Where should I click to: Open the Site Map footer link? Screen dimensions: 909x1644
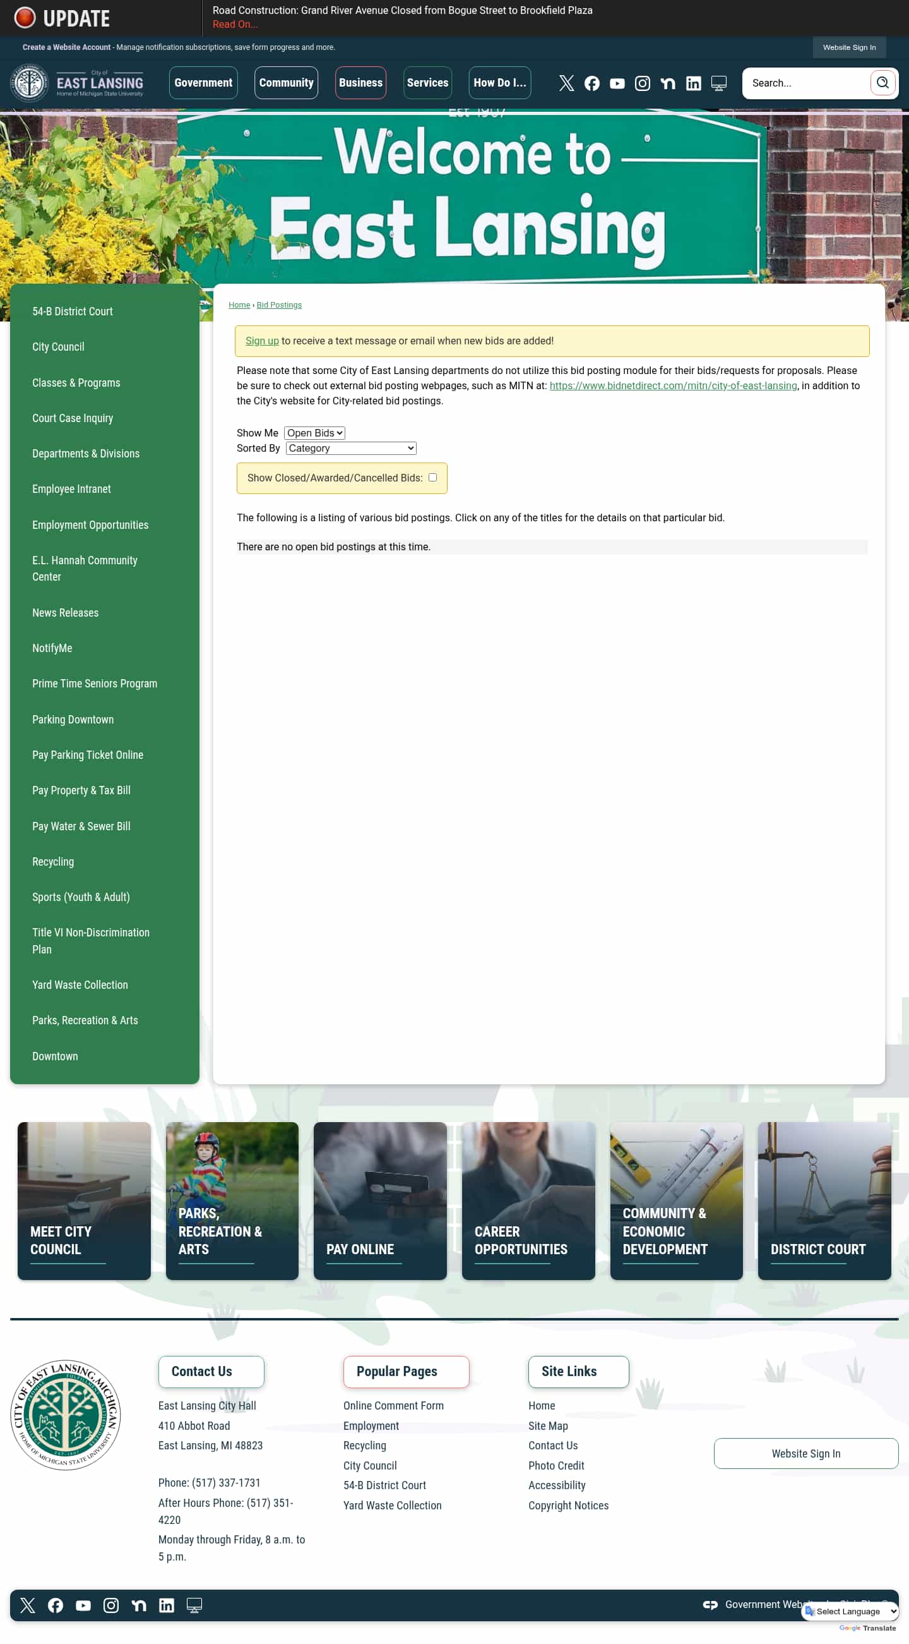tap(547, 1426)
